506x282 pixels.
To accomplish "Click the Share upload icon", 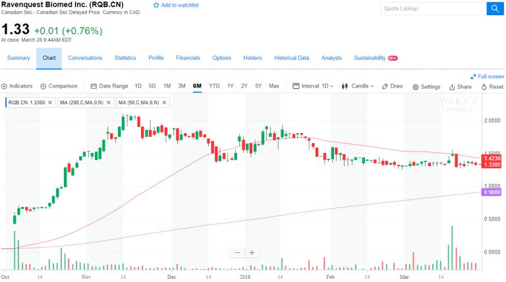I will pos(452,87).
